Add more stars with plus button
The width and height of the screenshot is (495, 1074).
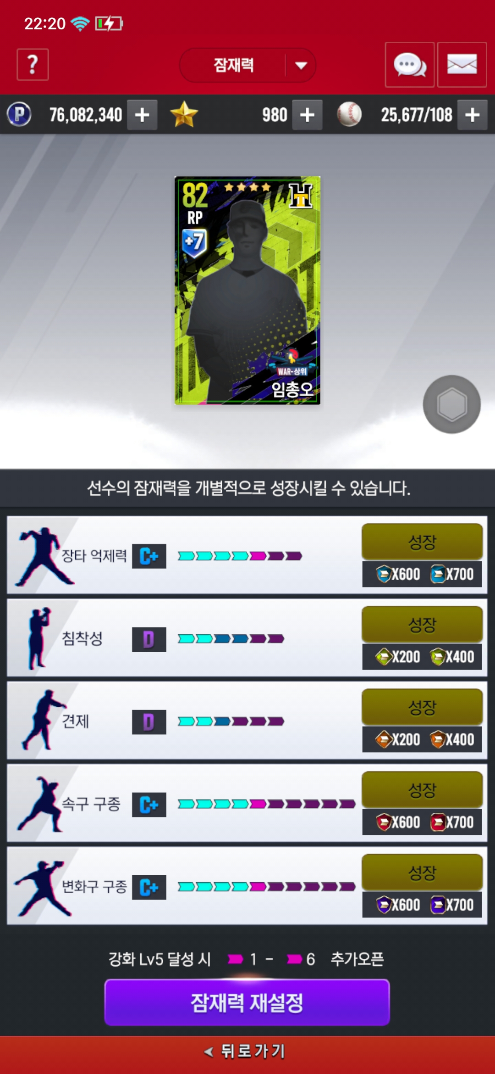307,115
